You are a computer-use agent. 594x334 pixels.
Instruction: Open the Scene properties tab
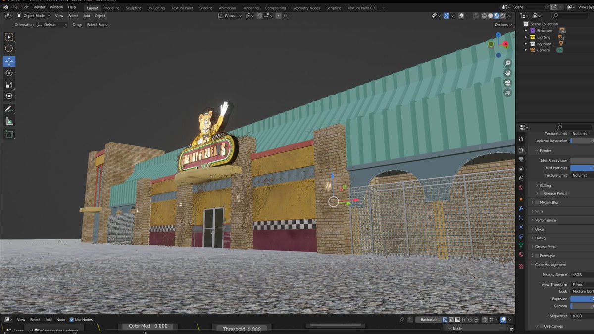[x=521, y=179]
